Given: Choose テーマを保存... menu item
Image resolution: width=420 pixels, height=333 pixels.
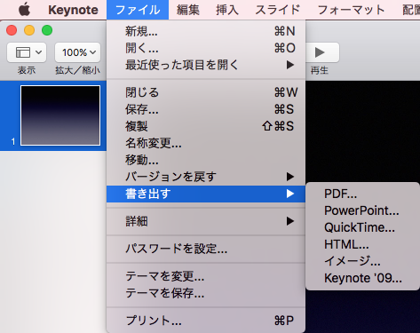Looking at the screenshot, I should [206, 293].
